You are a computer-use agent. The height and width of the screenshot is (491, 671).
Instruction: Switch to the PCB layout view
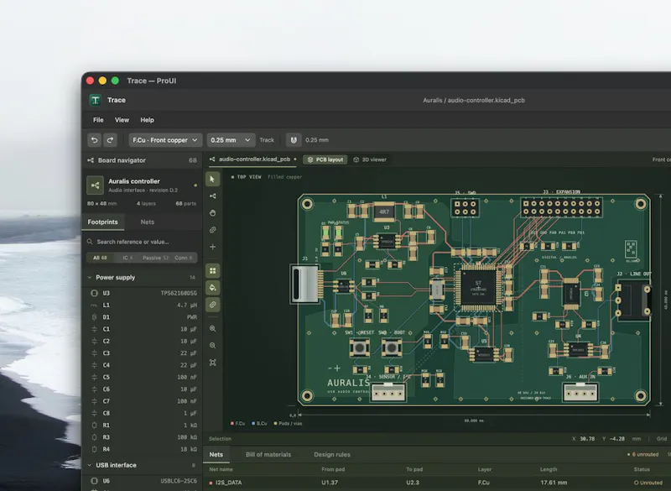[x=325, y=159]
